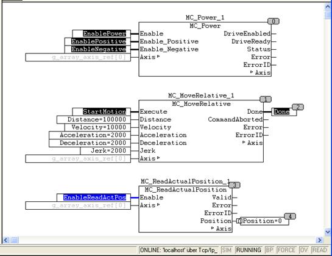Click the horizontal scrollbar thumb
The width and height of the screenshot is (332, 256).
click(x=14, y=240)
